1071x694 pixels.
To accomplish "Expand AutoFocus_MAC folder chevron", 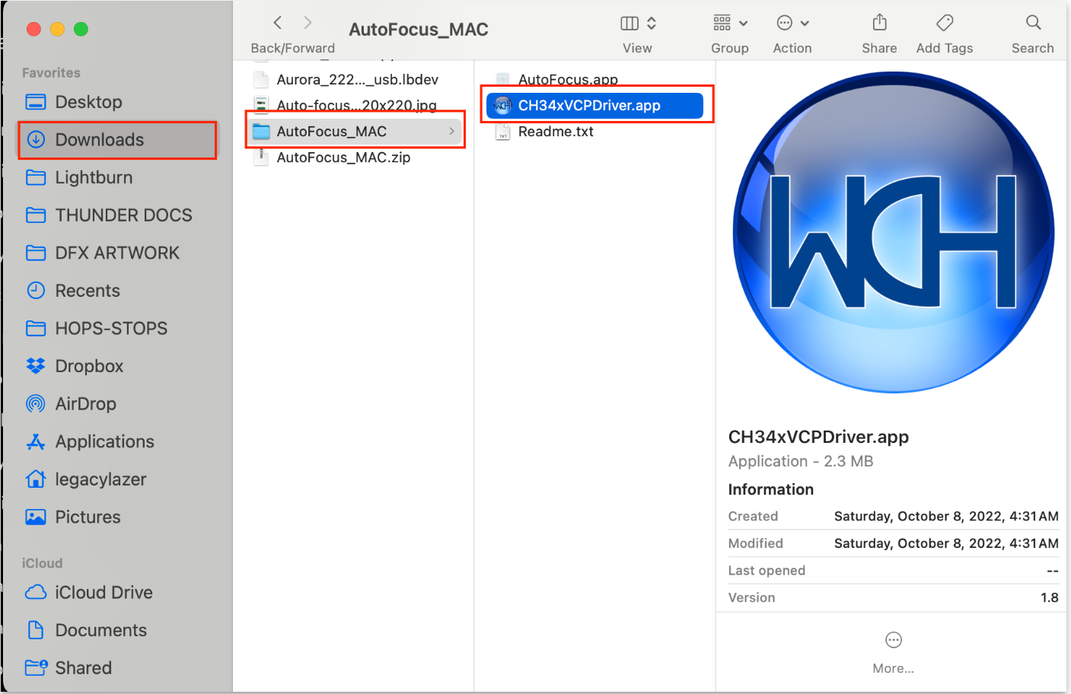I will click(451, 132).
